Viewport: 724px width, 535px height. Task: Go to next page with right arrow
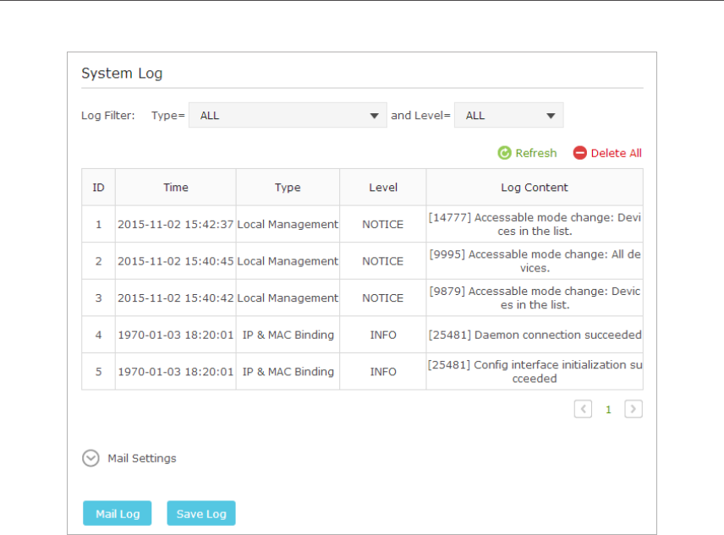coord(633,409)
